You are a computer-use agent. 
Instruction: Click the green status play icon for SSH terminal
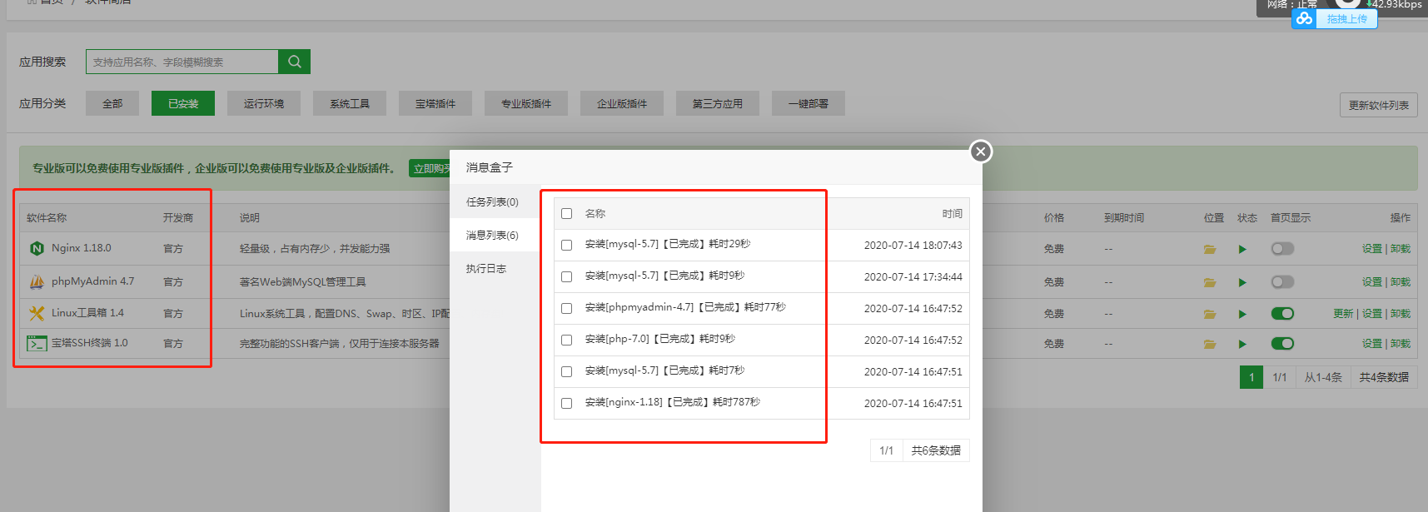tap(1242, 344)
